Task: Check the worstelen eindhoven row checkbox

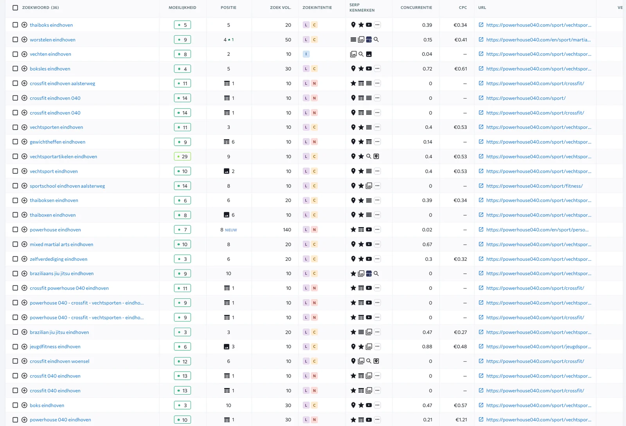Action: coord(15,40)
